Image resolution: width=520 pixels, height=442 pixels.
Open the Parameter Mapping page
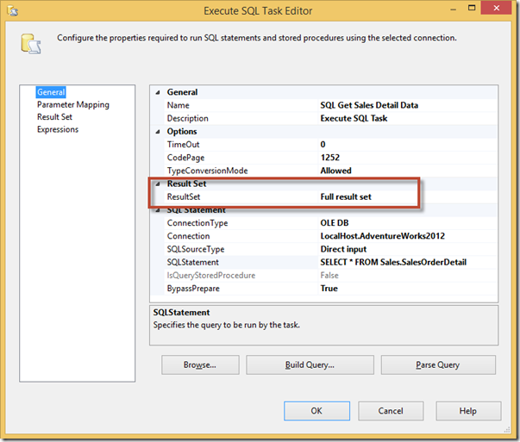72,105
